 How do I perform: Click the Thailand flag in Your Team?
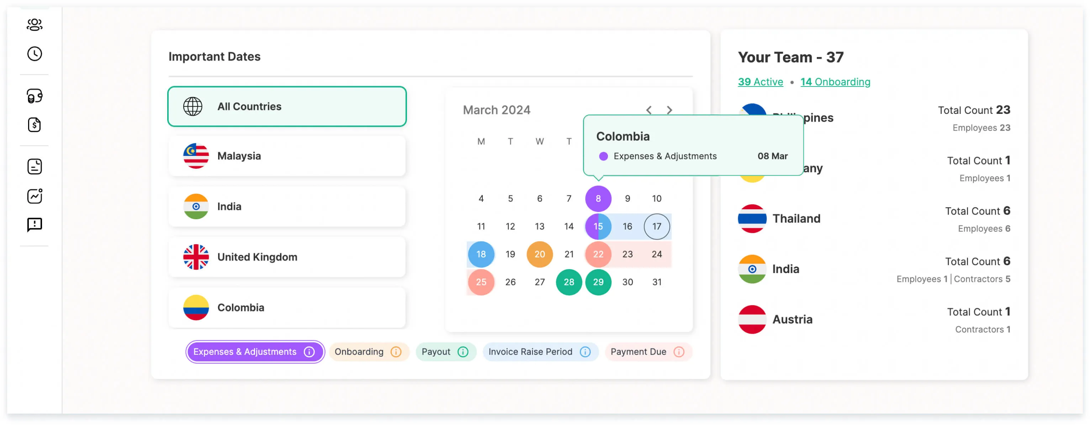point(752,219)
